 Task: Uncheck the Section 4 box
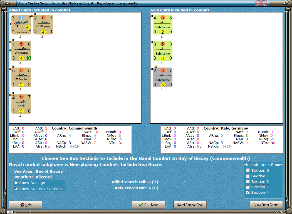[248, 192]
